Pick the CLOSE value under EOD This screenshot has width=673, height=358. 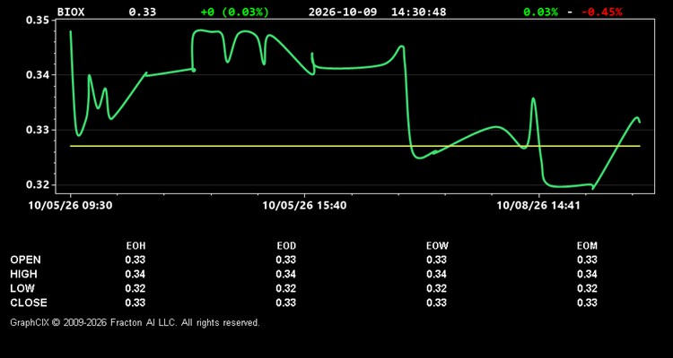coord(286,303)
